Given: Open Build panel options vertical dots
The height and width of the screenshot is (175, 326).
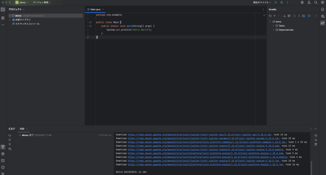Looking at the screenshot, I should coord(311,129).
